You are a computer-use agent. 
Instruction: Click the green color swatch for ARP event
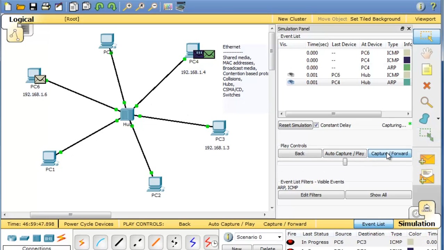click(x=407, y=68)
